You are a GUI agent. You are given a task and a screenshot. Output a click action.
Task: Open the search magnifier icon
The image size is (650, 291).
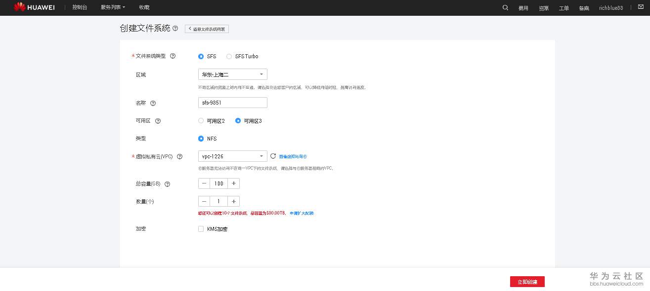point(505,7)
